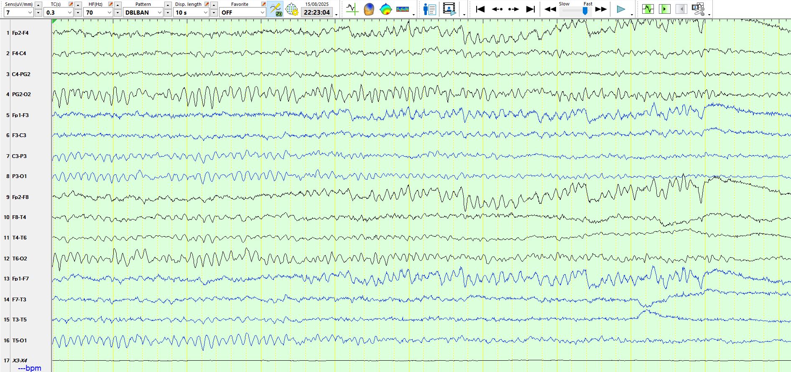Open the patient video playback icon
Image resolution: width=791 pixels, height=372 pixels.
click(449, 9)
